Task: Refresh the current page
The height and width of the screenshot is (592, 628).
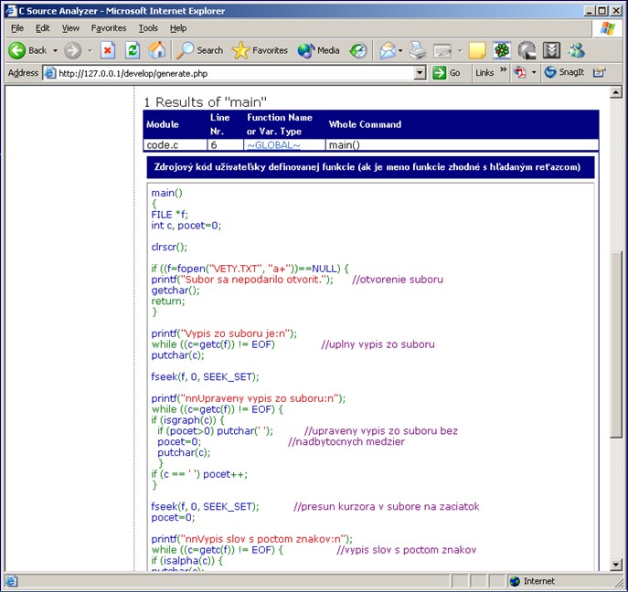Action: point(133,50)
